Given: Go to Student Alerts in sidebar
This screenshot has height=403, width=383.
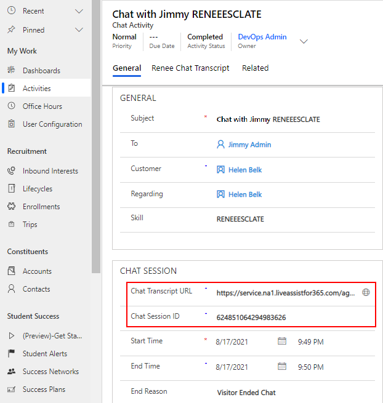Looking at the screenshot, I should tap(45, 354).
